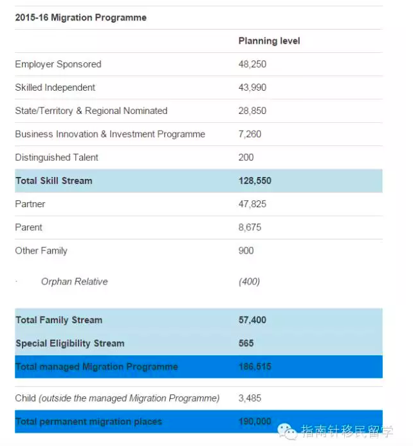Click the highlighted Total Skill Stream row label
The height and width of the screenshot is (446, 413).
click(x=54, y=181)
